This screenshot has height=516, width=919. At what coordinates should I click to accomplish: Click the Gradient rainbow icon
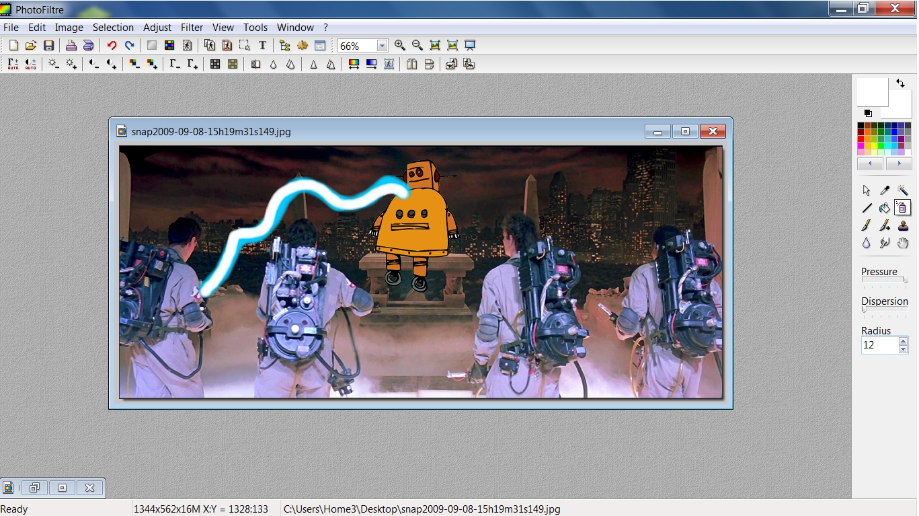pyautogui.click(x=354, y=65)
